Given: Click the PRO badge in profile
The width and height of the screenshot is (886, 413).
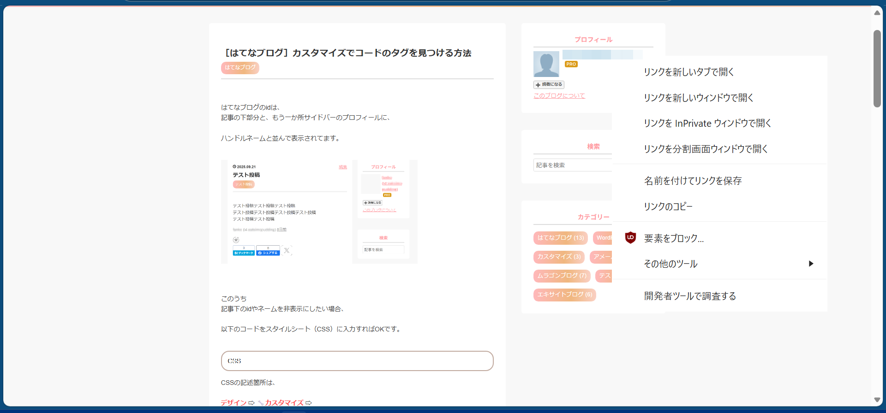Looking at the screenshot, I should (x=571, y=64).
